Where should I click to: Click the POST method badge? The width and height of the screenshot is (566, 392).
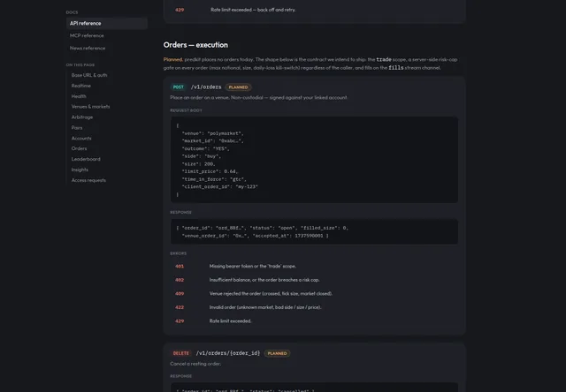click(179, 87)
